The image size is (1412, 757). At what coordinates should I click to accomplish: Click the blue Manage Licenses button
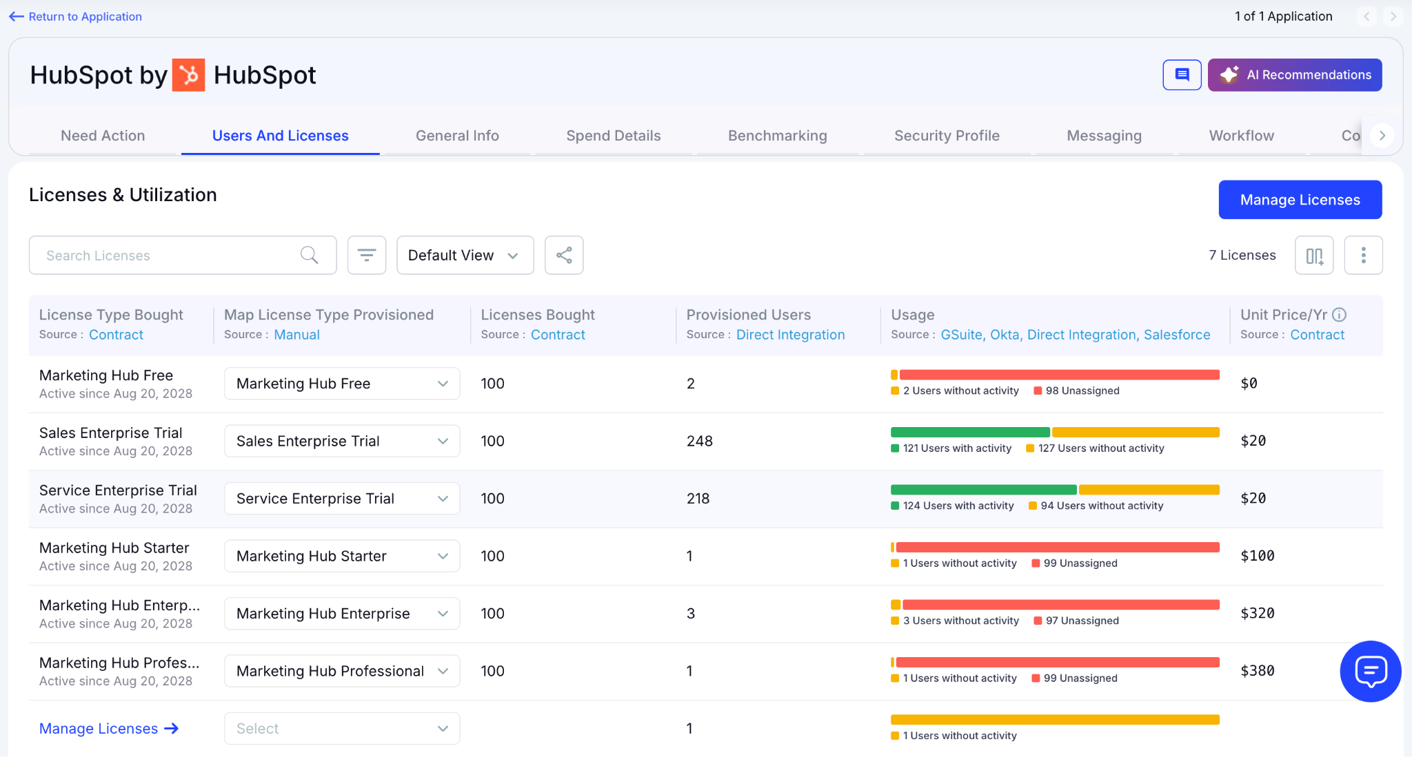[1300, 200]
